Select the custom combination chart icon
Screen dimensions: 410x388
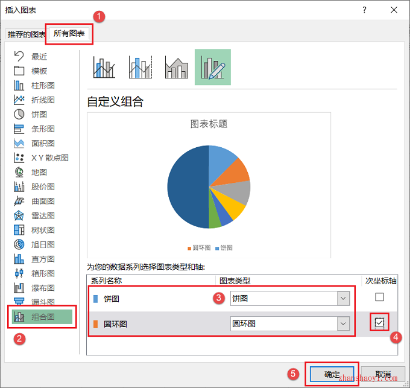pos(213,67)
